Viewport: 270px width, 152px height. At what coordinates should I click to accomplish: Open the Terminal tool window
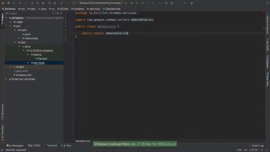[51, 146]
